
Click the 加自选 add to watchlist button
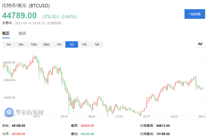click(195, 14)
